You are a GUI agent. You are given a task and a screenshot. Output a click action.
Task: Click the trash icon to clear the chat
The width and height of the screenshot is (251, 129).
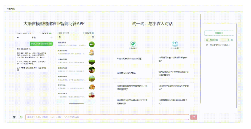pyautogui.click(x=14, y=117)
